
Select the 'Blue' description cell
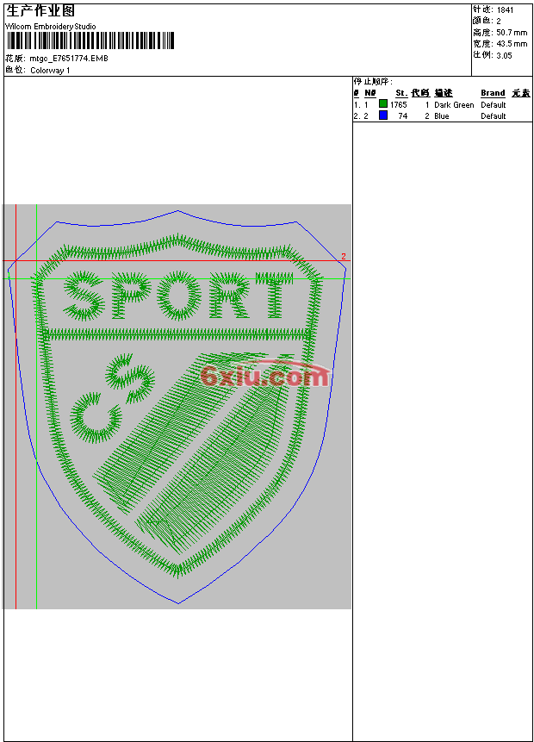[x=442, y=116]
